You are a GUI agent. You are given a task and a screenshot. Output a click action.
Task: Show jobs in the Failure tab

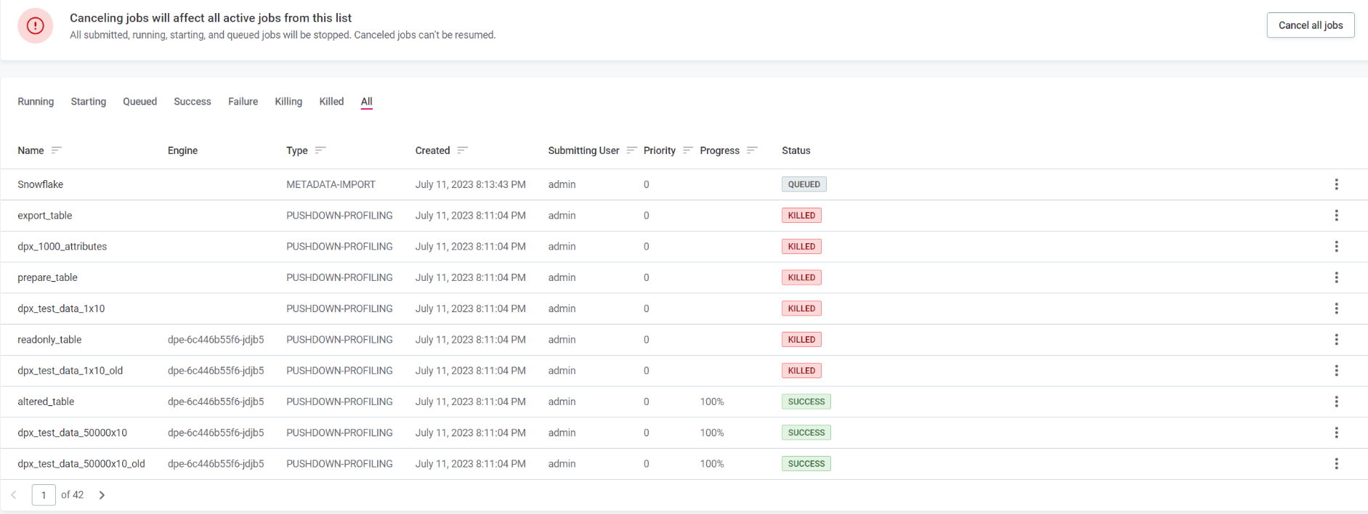[243, 102]
